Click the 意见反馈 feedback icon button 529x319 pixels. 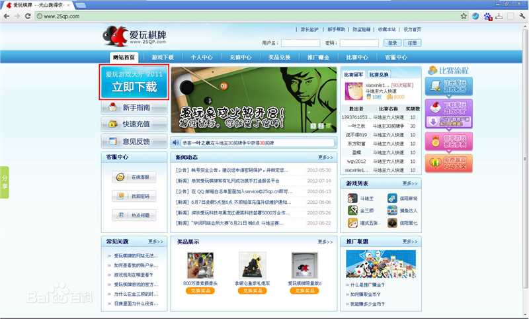[113, 141]
